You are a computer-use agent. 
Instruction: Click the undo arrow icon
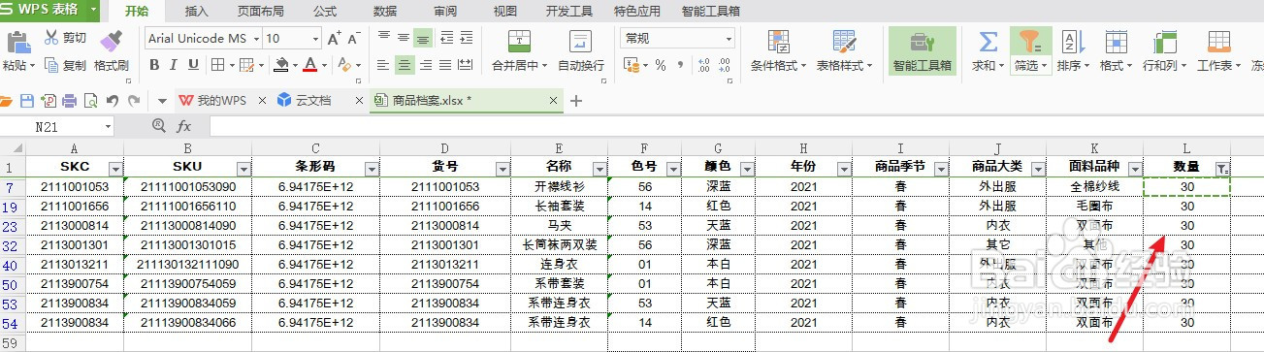pos(113,101)
